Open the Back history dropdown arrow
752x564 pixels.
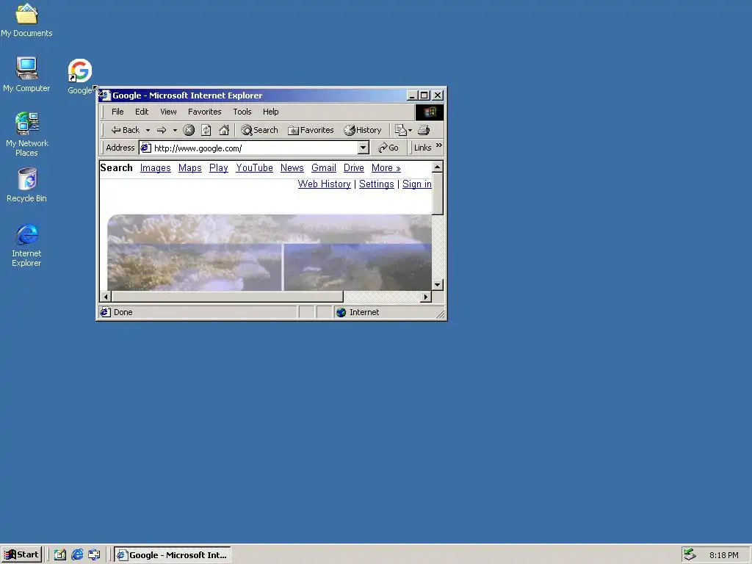[148, 130]
